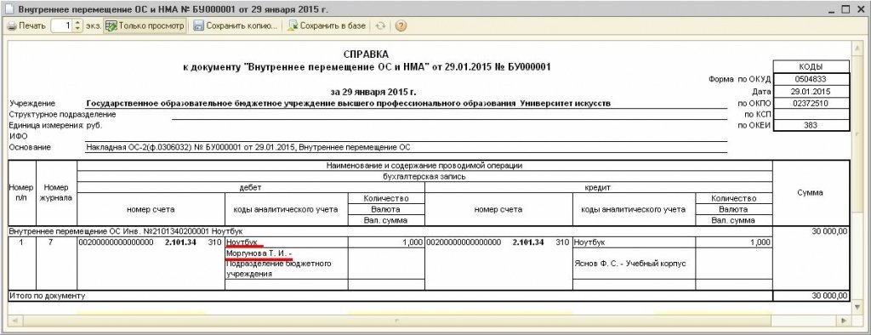
Task: Click за 29 января 2015 г. text
Action: click(x=373, y=92)
